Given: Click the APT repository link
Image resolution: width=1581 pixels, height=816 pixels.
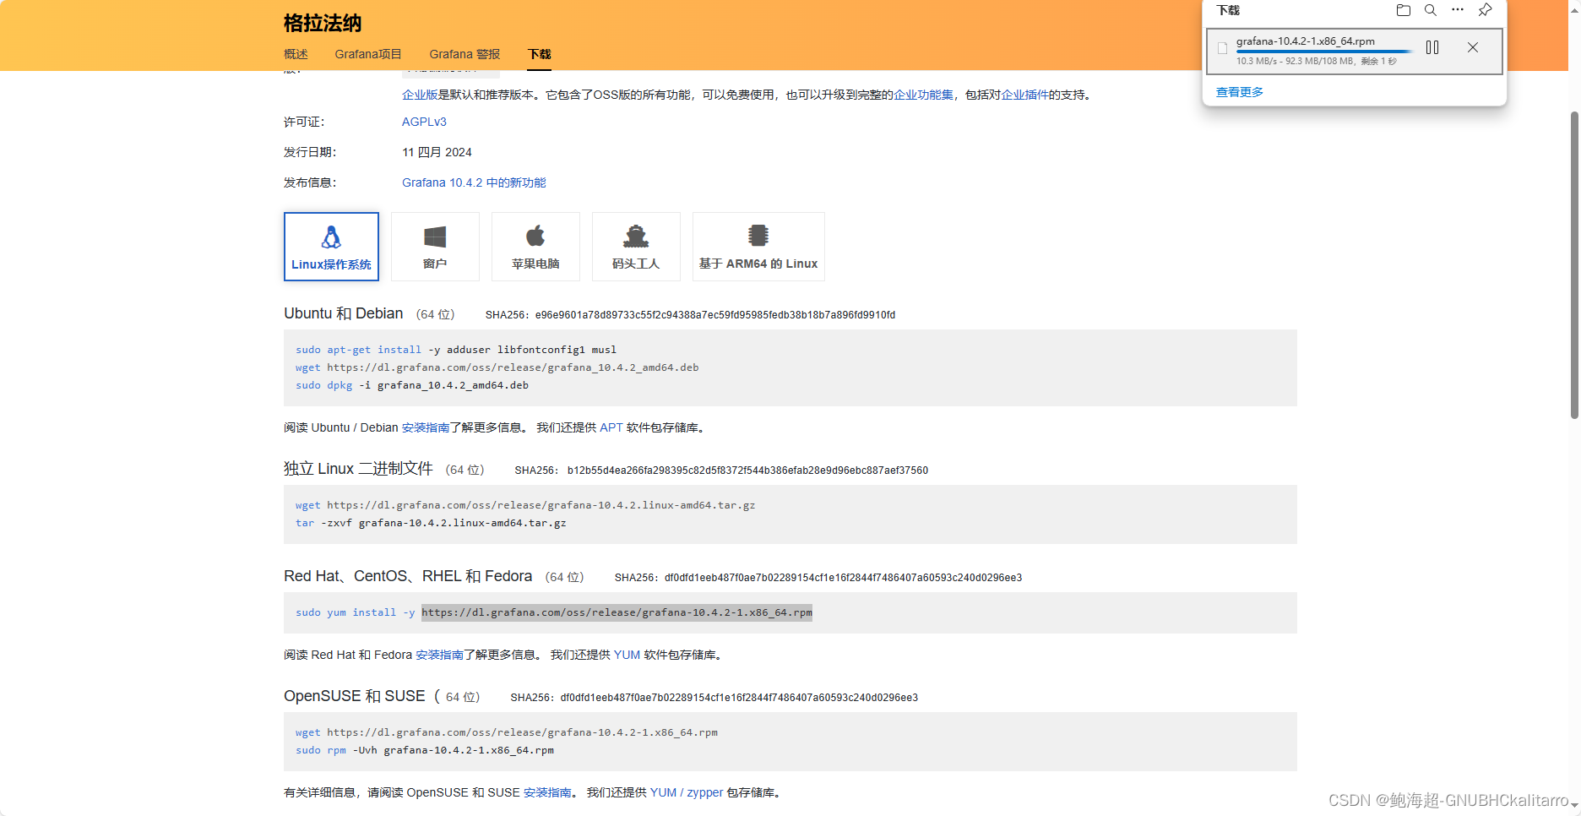Looking at the screenshot, I should (611, 427).
